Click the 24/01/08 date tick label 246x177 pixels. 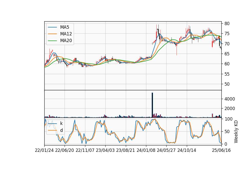coord(146,151)
